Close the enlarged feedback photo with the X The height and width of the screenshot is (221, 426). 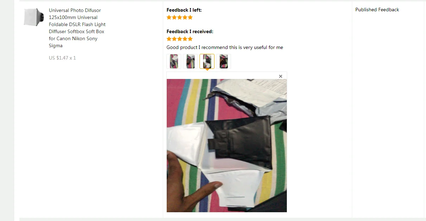tap(280, 76)
